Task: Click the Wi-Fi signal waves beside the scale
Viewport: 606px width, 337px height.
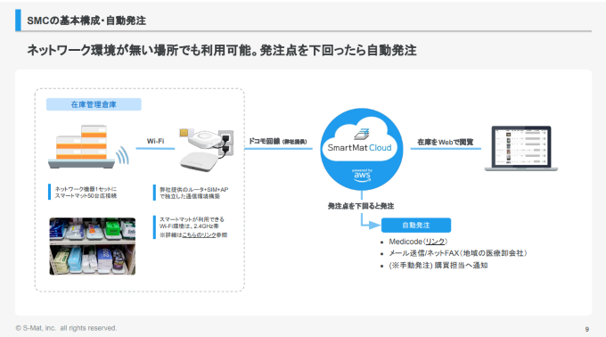Action: tap(122, 155)
